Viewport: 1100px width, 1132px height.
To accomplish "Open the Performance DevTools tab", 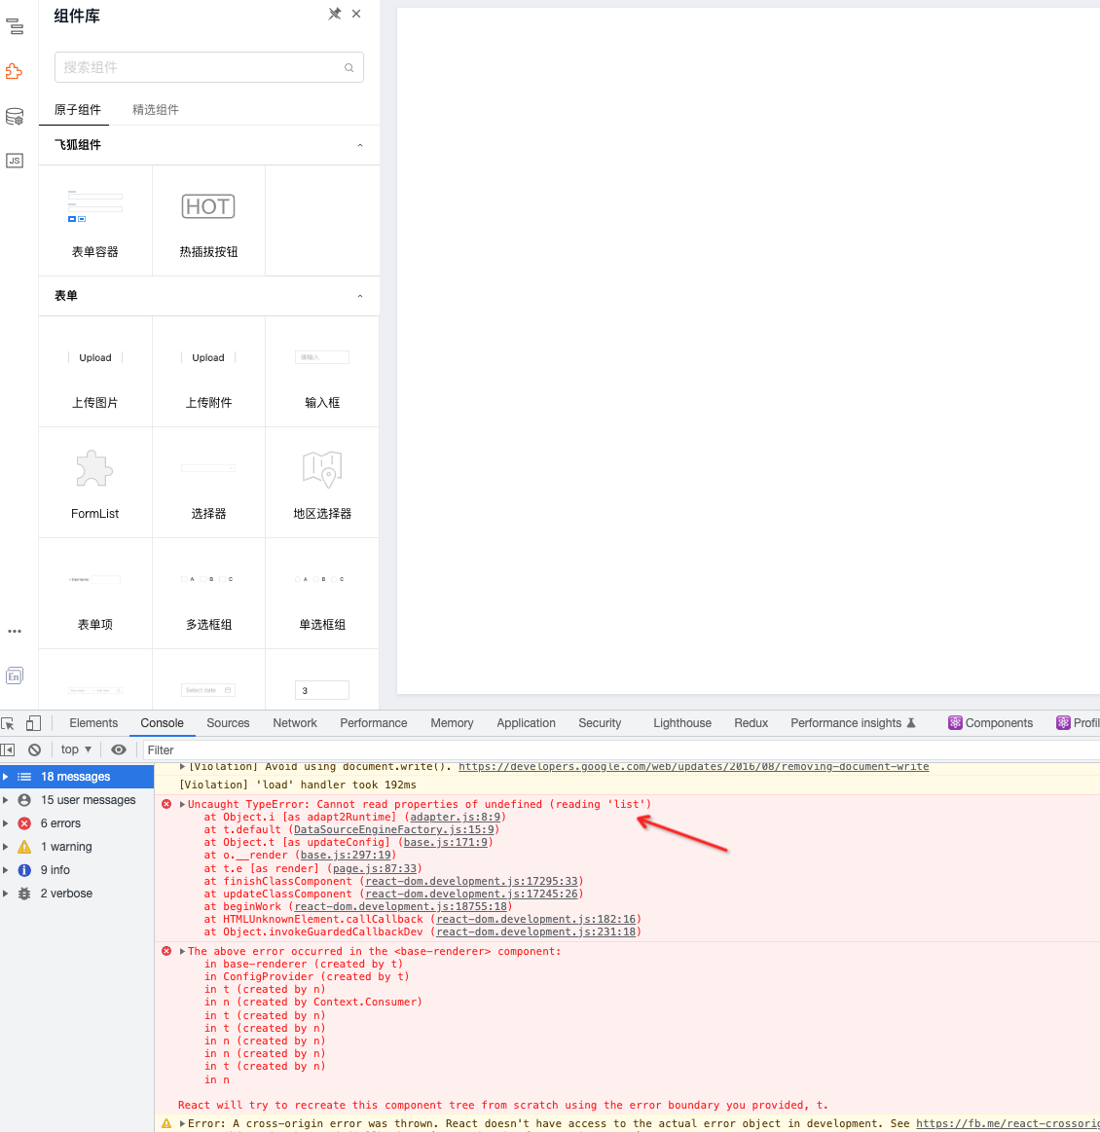I will (x=373, y=723).
